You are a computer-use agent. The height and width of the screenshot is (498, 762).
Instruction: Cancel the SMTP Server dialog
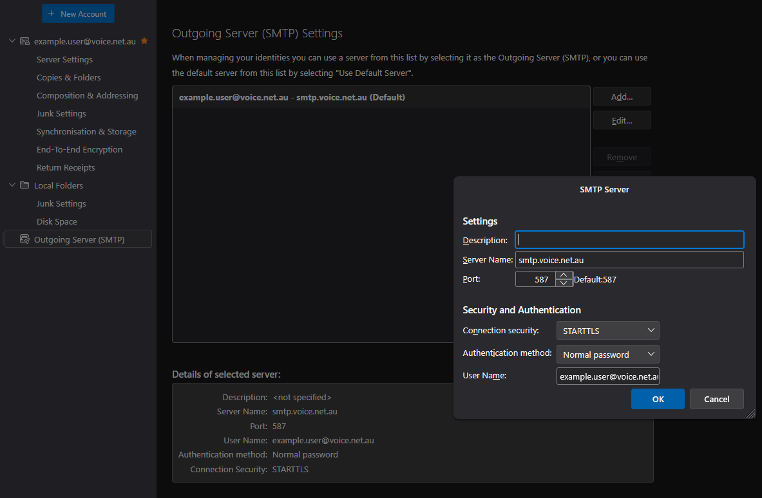click(716, 399)
